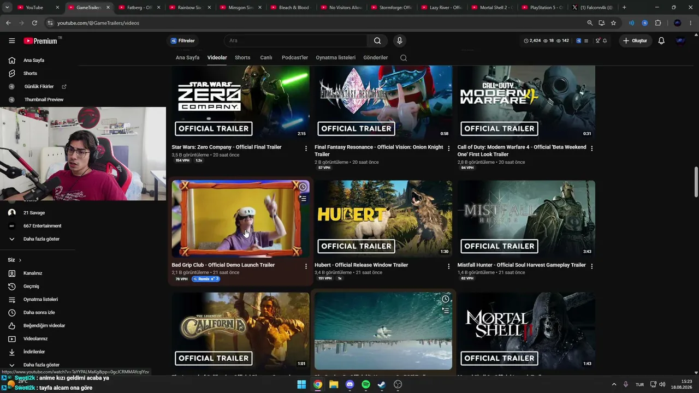Open a new browser tab
Viewport: 699px width, 393px height.
click(x=624, y=8)
